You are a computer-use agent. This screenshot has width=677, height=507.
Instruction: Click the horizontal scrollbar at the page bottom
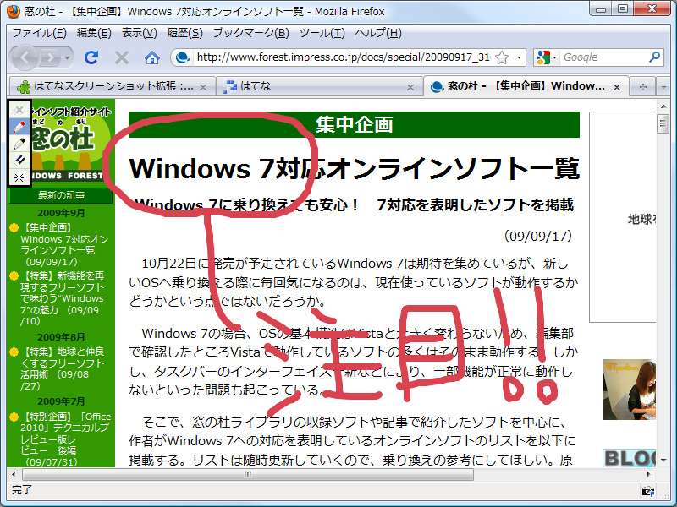click(246, 475)
